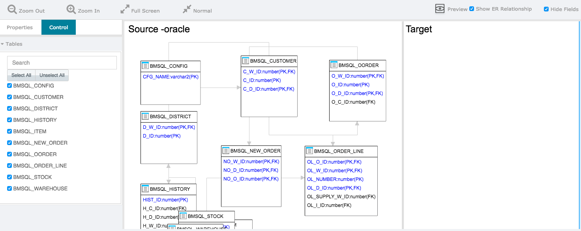Click the BMSQL_NEW_ORDER table icon
This screenshot has height=231, width=581.
pyautogui.click(x=226, y=151)
